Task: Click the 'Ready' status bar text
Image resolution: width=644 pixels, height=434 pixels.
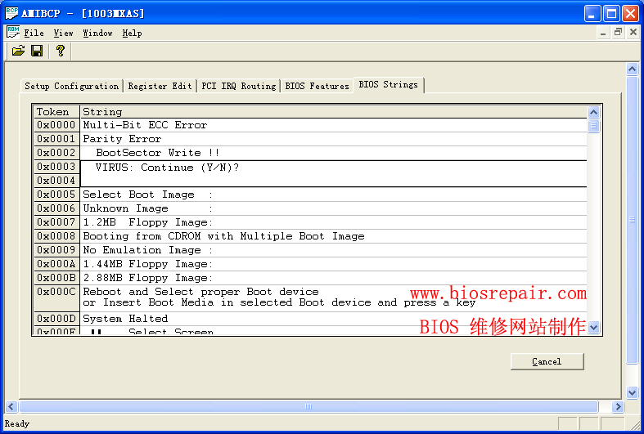Action: [x=17, y=423]
